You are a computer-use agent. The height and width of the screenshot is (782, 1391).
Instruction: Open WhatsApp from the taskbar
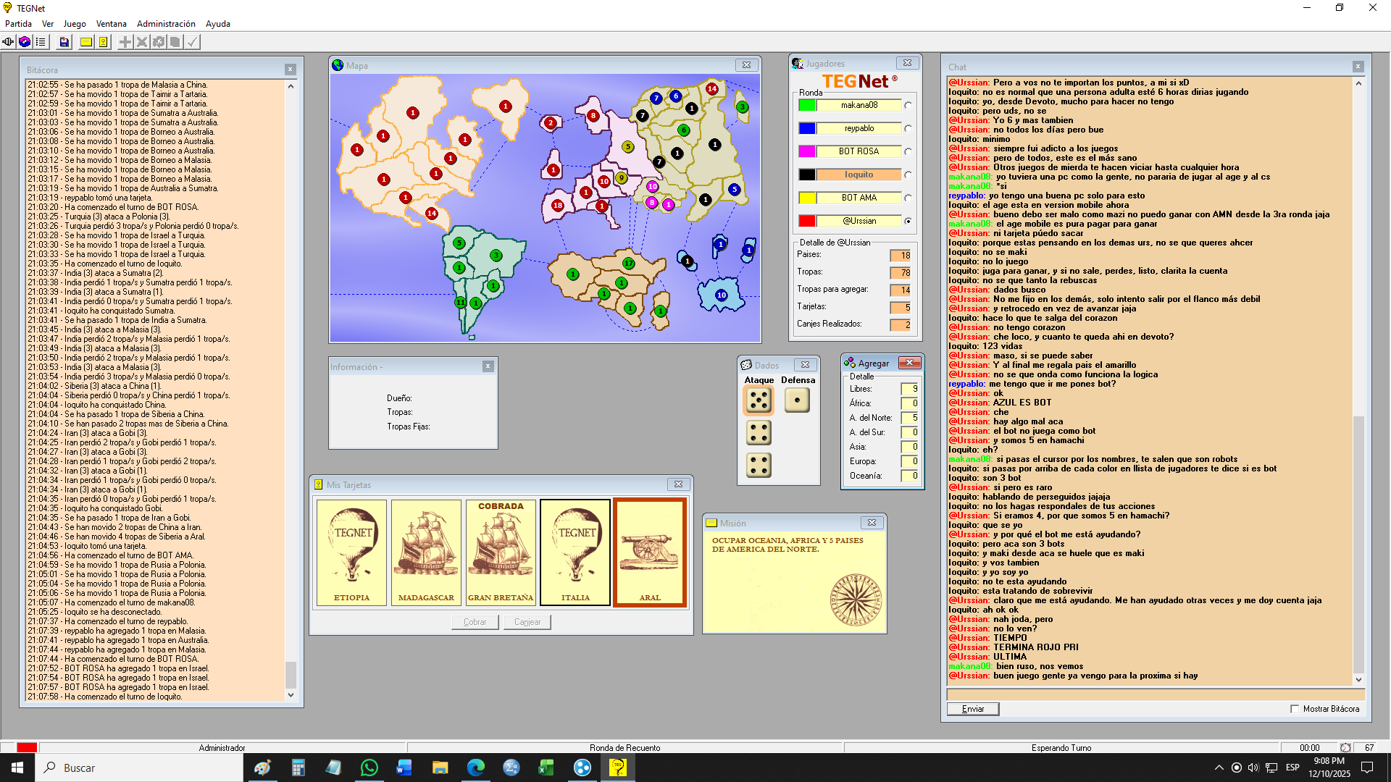(x=369, y=768)
